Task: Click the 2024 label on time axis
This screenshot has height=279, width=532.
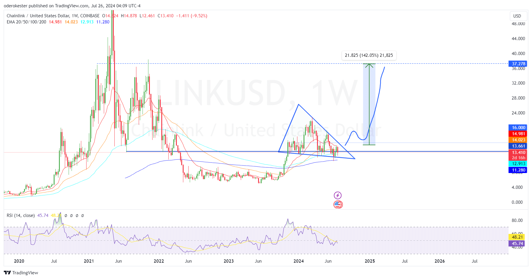Action: [x=299, y=261]
